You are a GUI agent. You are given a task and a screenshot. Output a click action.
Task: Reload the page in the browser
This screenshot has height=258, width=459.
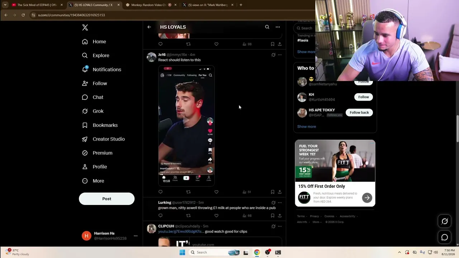[x=23, y=15]
